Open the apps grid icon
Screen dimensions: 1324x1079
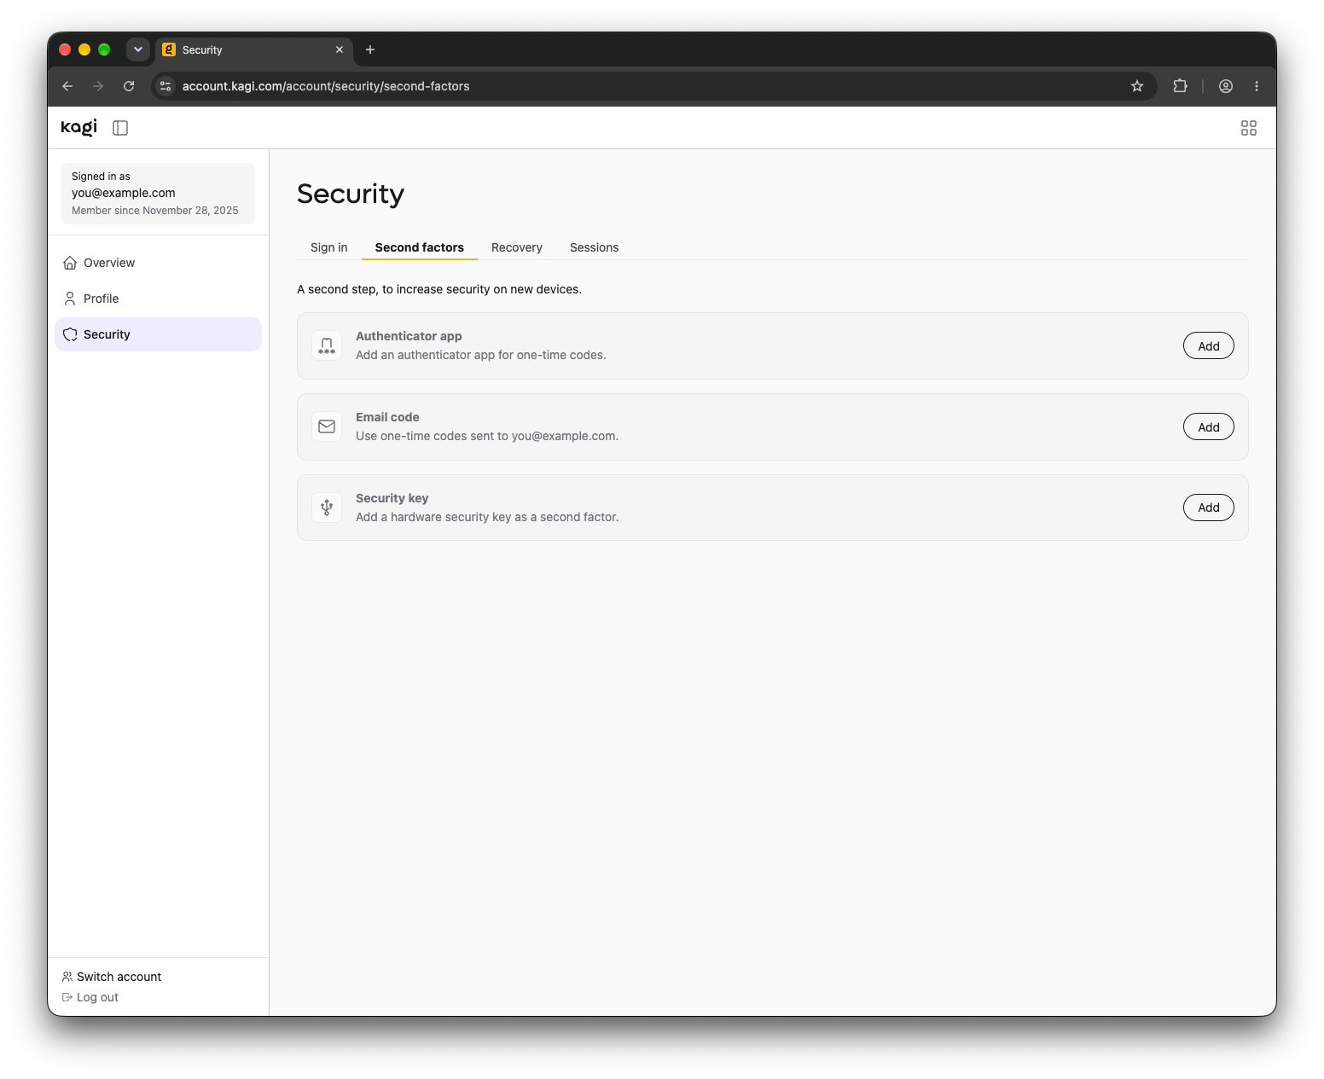coord(1248,128)
